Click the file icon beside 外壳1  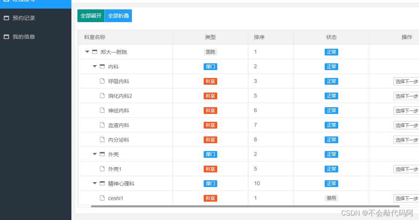(x=102, y=169)
